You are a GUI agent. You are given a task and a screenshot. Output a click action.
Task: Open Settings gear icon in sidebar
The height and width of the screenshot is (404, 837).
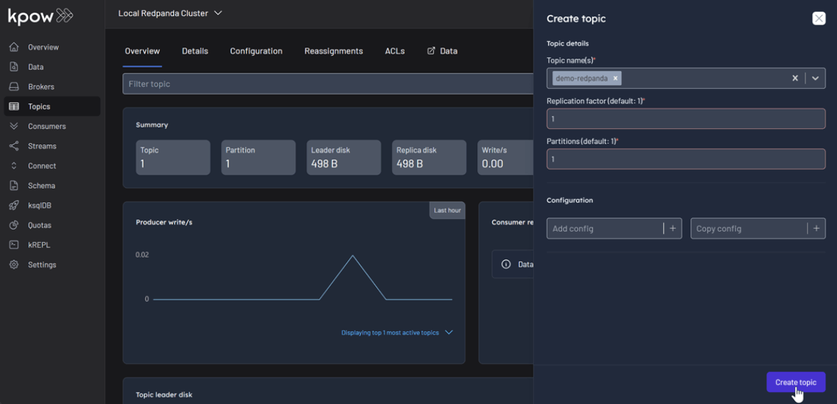[14, 265]
